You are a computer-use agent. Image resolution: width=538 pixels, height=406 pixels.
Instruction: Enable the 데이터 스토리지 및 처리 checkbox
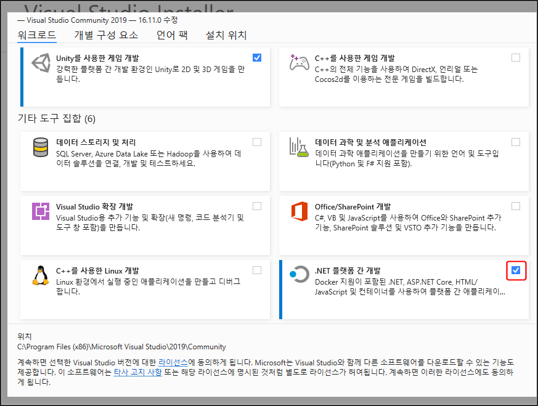point(257,142)
